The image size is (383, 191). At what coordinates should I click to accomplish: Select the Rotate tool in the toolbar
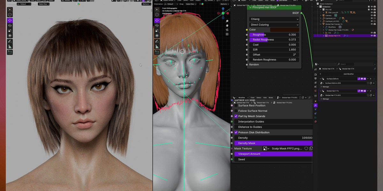[10, 25]
